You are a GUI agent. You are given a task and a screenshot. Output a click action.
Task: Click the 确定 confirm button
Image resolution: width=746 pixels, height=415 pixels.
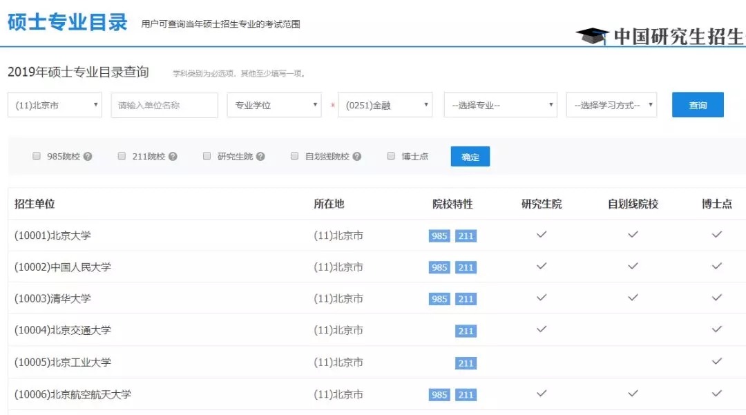tap(470, 157)
